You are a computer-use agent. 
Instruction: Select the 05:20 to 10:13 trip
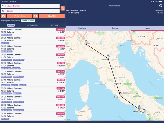point(33,32)
